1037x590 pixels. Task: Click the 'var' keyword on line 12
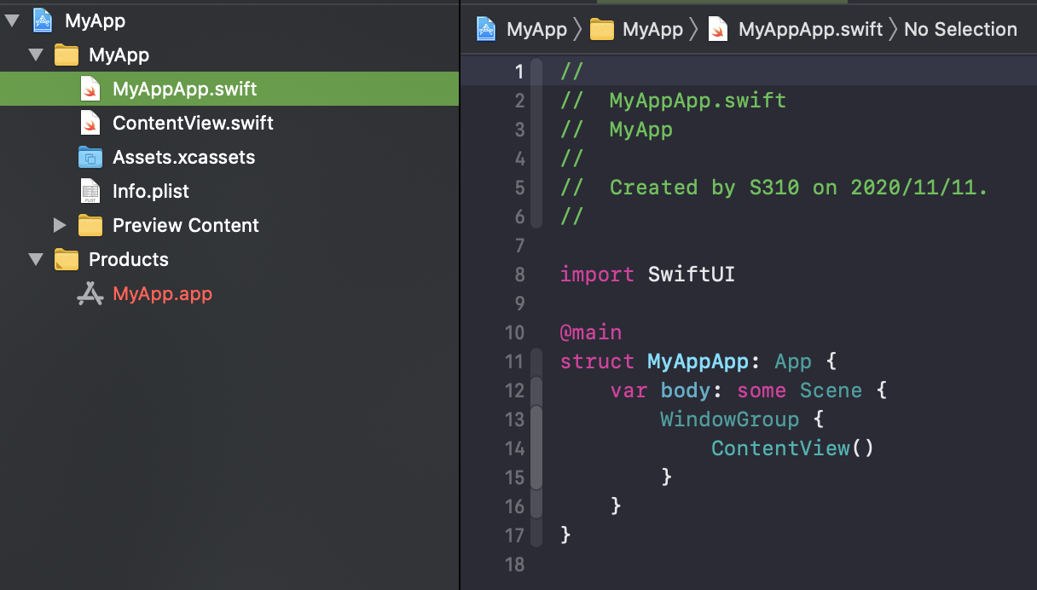click(x=629, y=390)
